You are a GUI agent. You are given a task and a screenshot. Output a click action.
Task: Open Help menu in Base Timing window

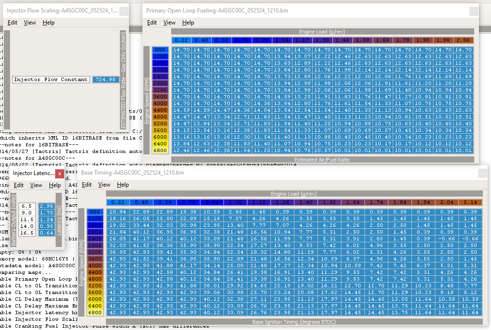123,185
